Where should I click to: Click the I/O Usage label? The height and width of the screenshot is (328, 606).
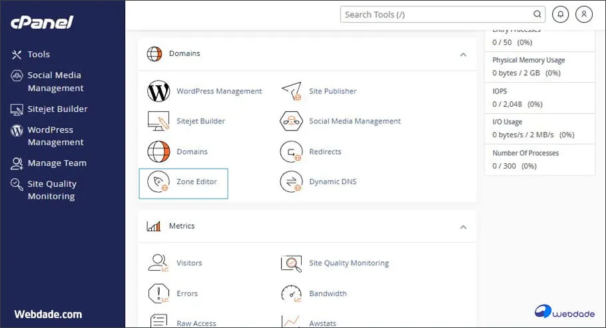click(x=507, y=122)
